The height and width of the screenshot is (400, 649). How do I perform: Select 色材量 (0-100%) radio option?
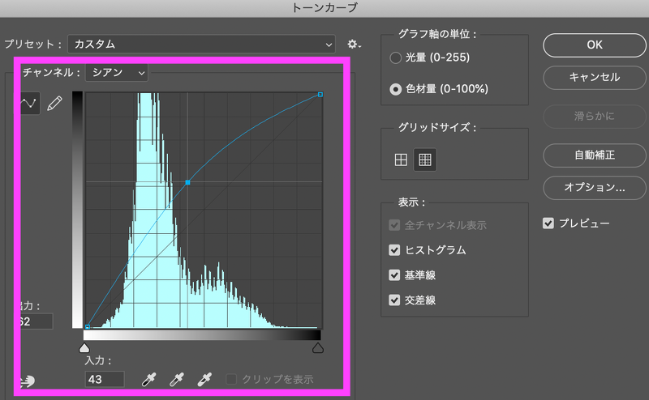(396, 89)
